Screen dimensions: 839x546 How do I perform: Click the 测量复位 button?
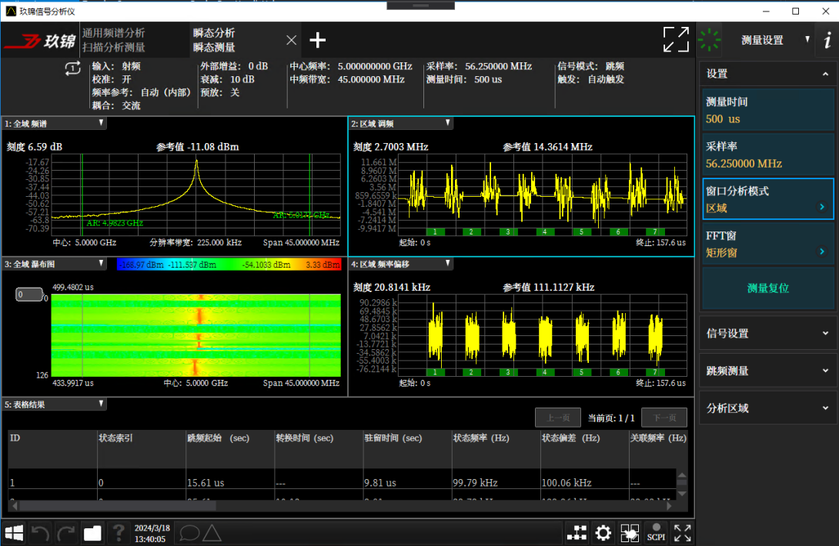coord(768,288)
